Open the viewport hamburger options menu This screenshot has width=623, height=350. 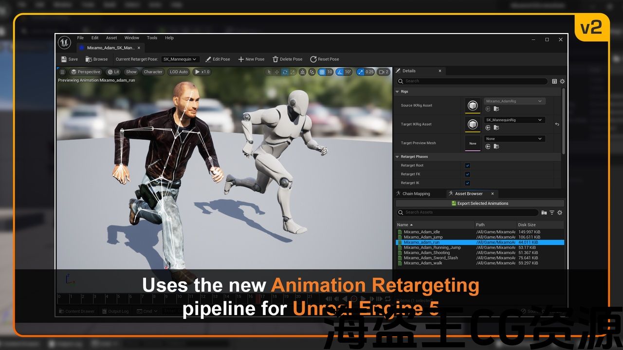[x=62, y=72]
